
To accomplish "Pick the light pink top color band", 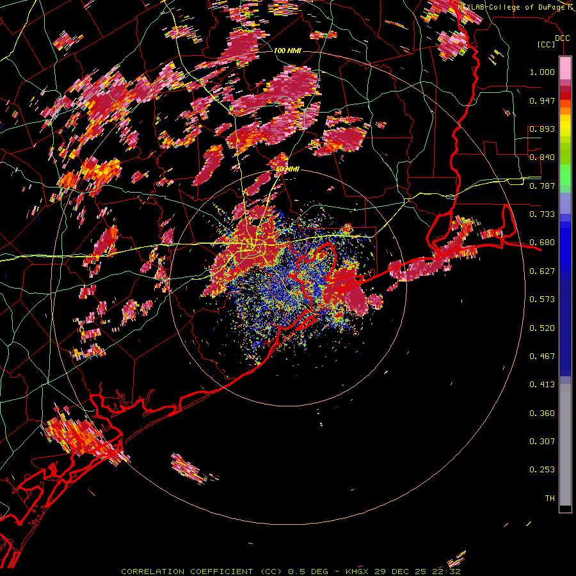I will (565, 68).
